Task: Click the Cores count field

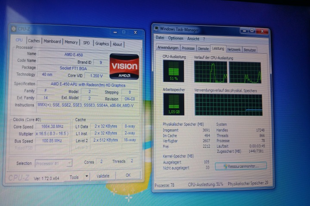Action: coord(101,161)
